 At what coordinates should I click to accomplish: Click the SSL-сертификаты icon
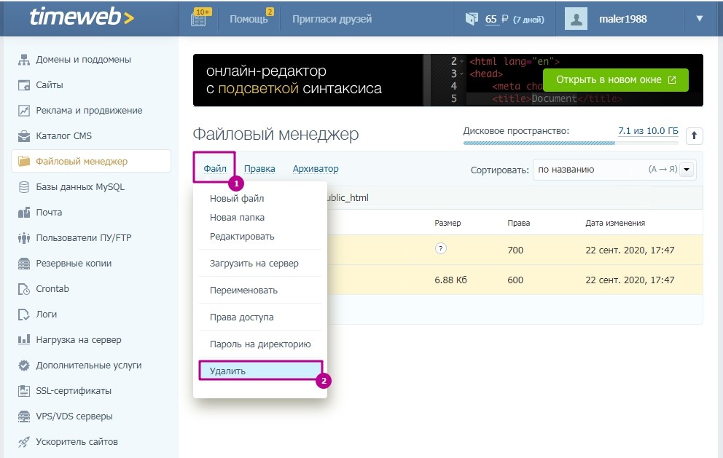point(23,391)
